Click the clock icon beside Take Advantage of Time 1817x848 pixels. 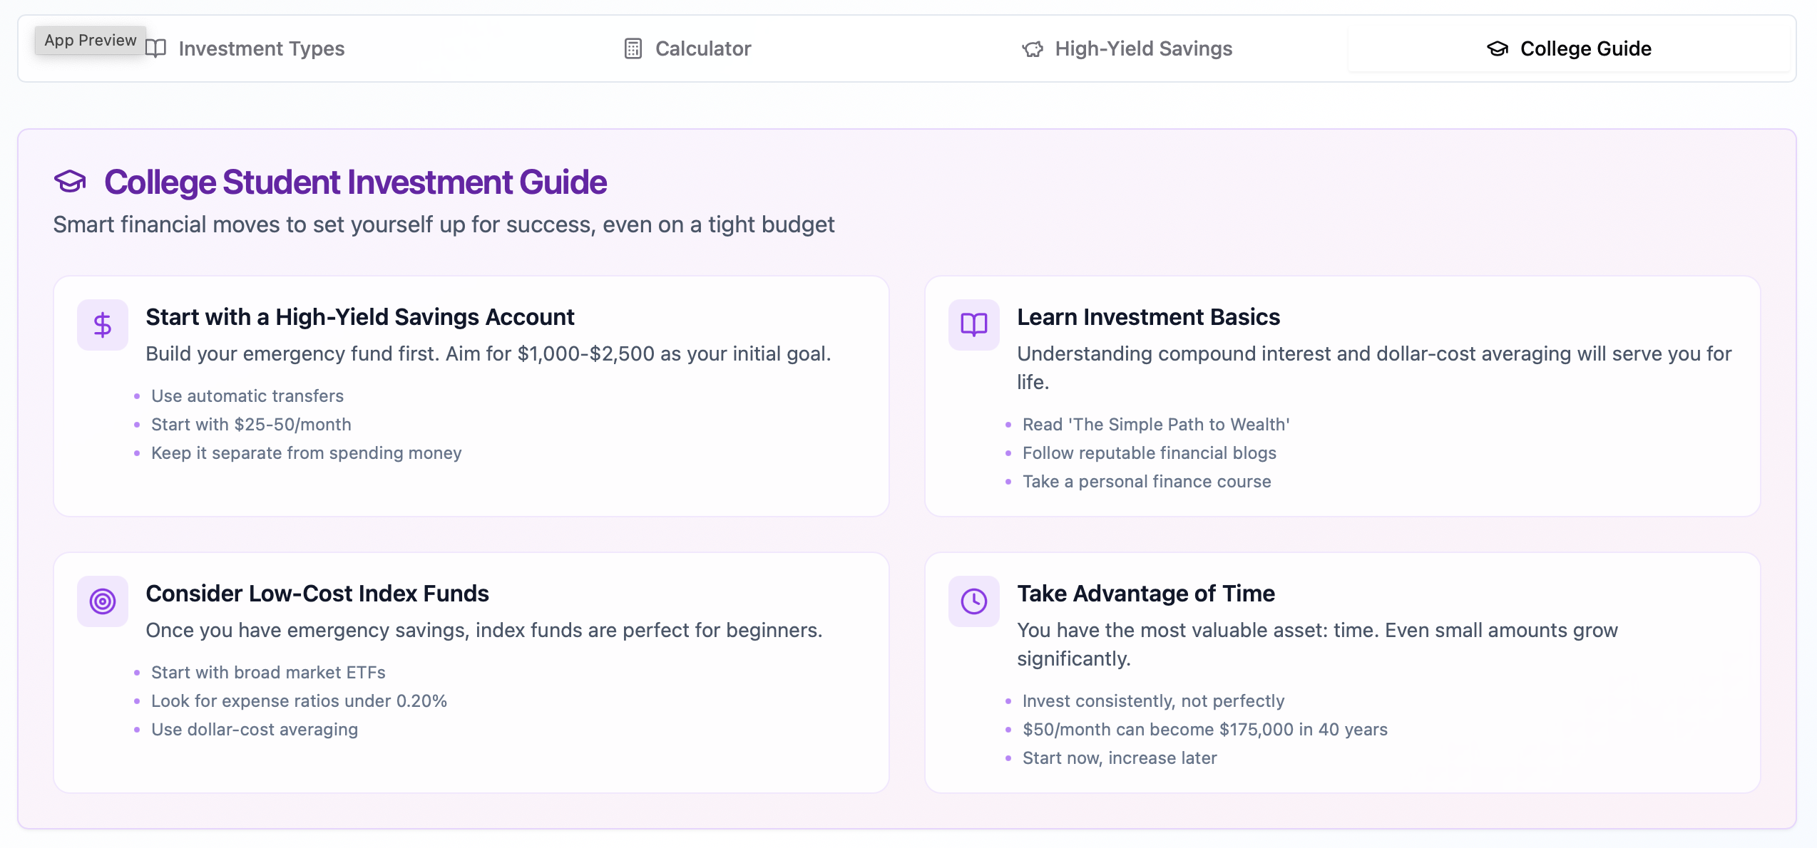point(973,601)
